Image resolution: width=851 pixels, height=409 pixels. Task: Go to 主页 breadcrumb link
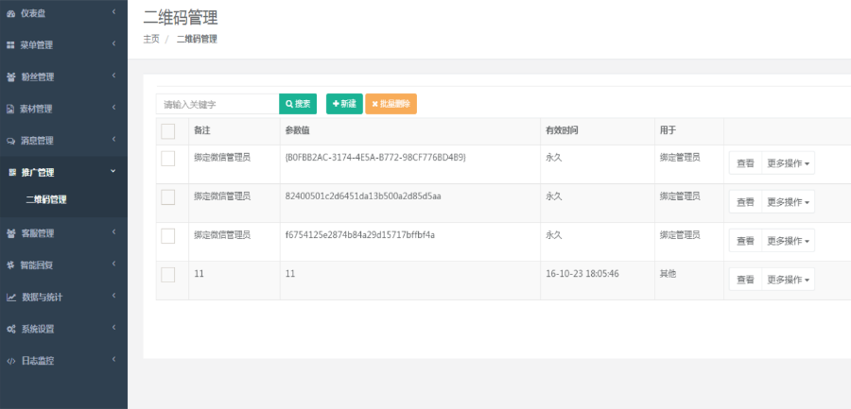point(151,39)
